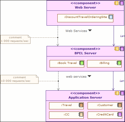Click the yellow component icon on Web Server

116,3
